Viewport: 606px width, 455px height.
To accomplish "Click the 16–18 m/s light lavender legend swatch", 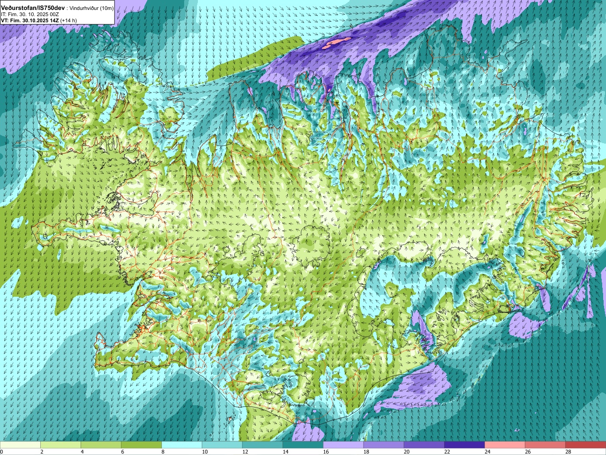I will click(x=343, y=445).
